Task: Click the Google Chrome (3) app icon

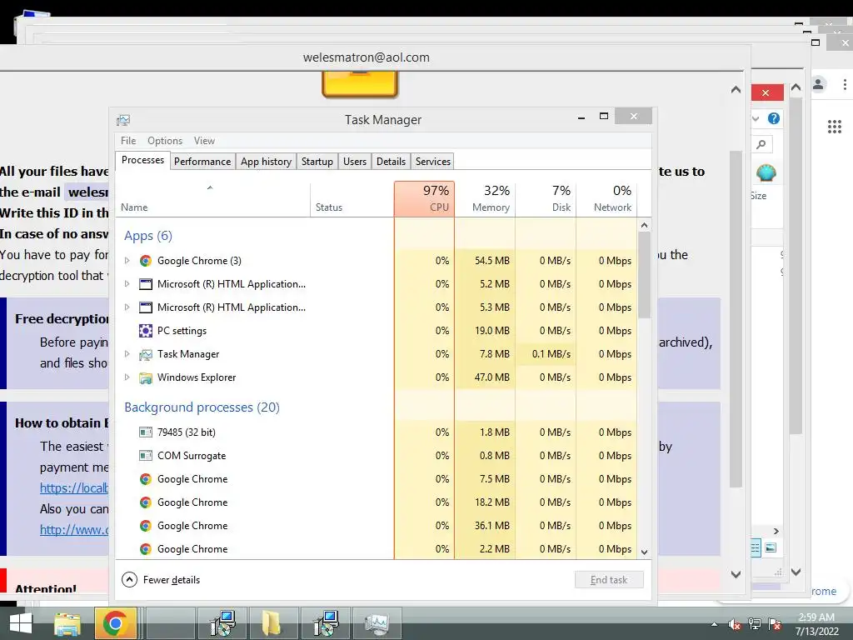Action: click(145, 261)
